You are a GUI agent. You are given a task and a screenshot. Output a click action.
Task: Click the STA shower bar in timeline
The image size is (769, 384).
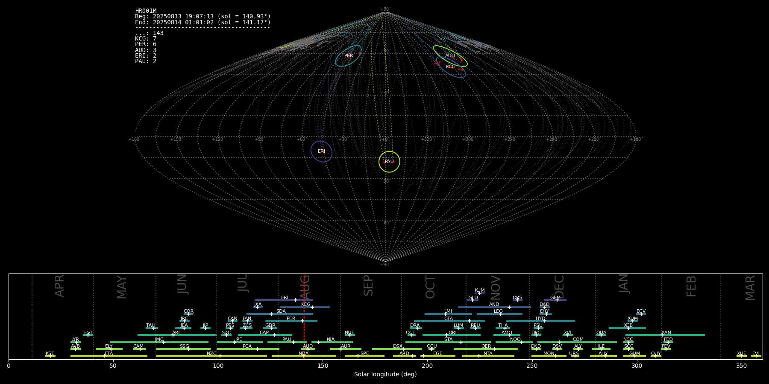[448, 342]
